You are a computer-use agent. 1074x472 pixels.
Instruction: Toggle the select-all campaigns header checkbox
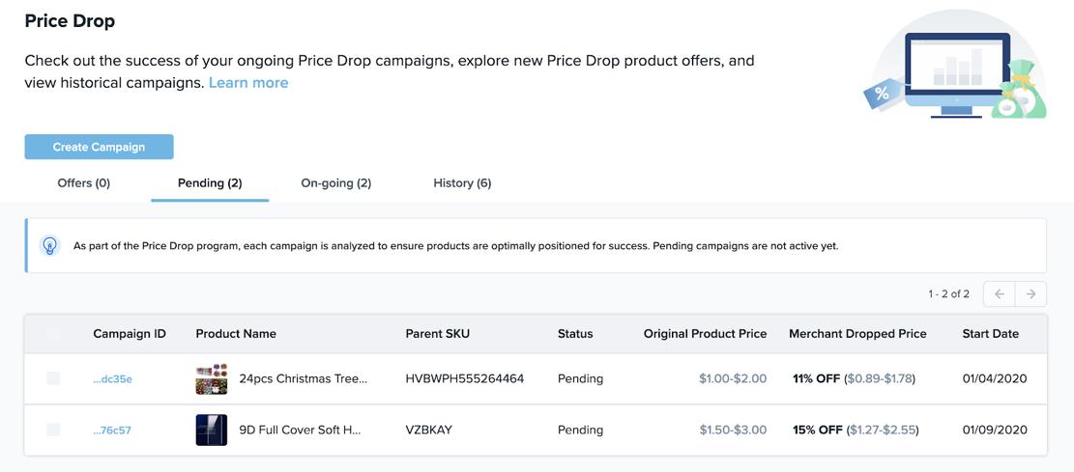(x=53, y=334)
